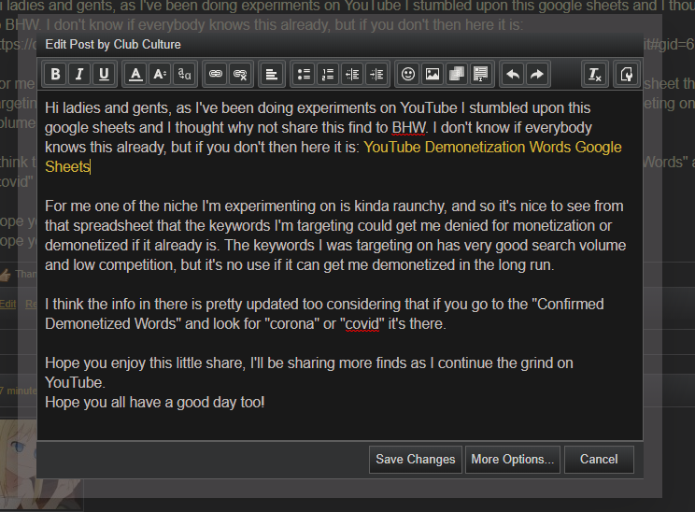Click the Edit link in the background post
This screenshot has width=695, height=512.
[x=8, y=304]
